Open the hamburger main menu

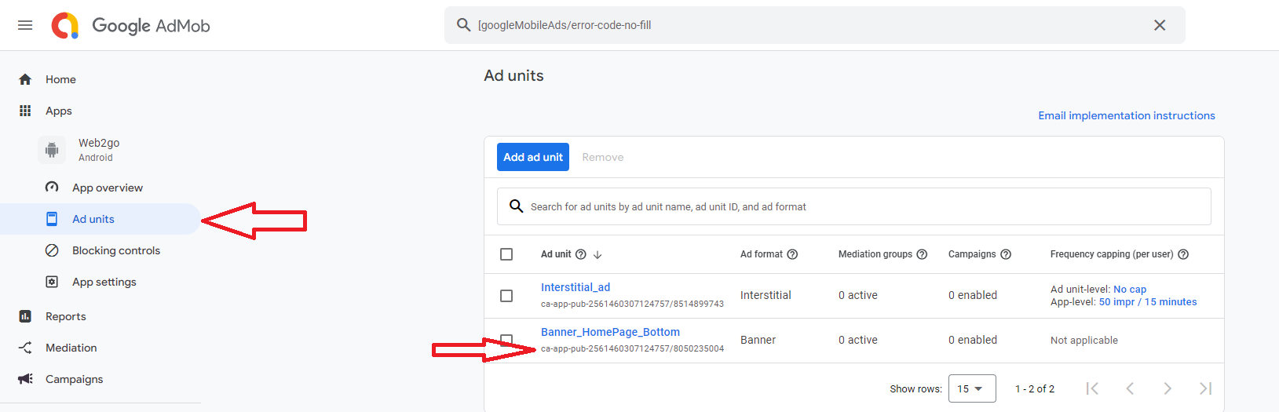coord(25,25)
